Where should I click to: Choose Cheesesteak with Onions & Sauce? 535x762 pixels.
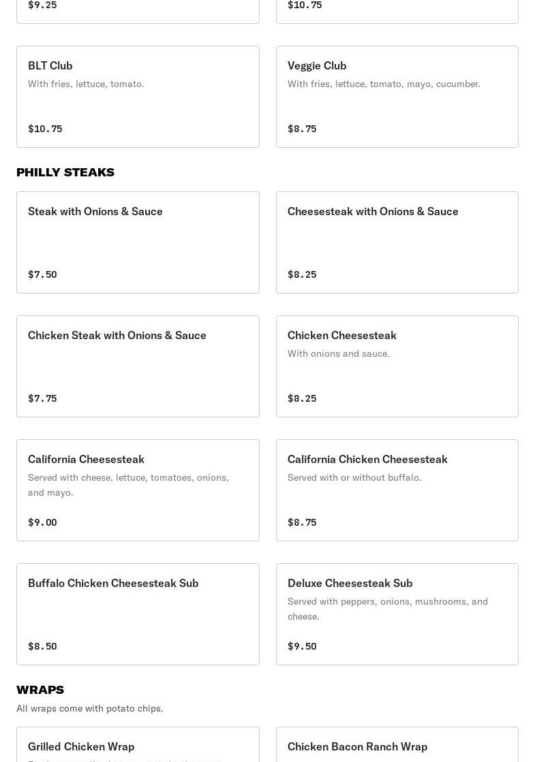[x=397, y=242]
